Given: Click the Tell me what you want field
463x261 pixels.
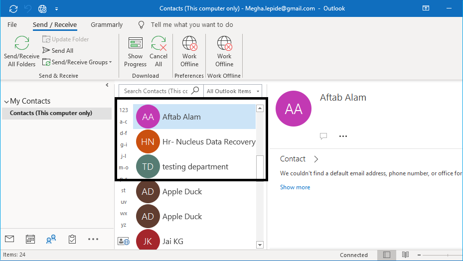Looking at the screenshot, I should 192,25.
